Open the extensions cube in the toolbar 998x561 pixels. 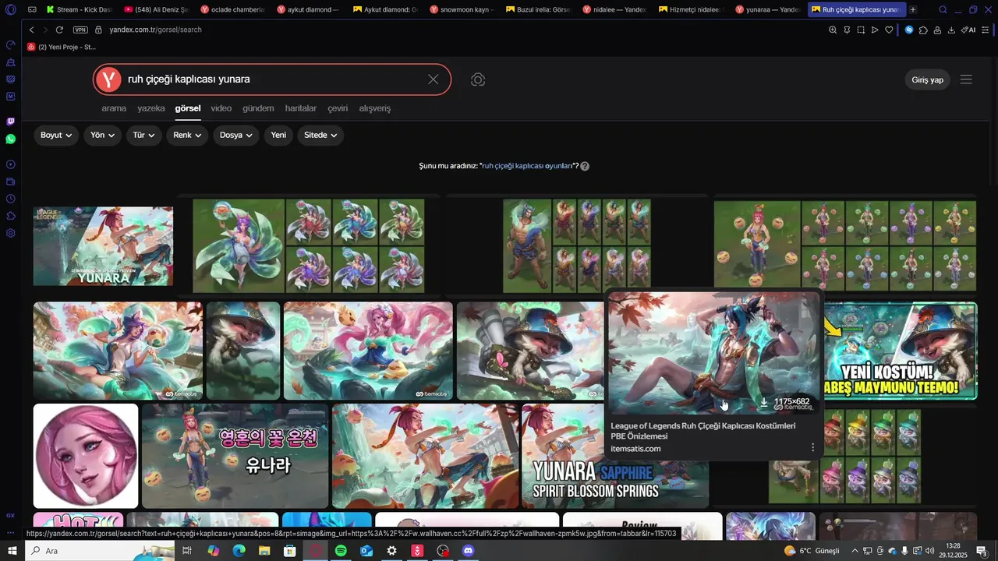tap(923, 30)
